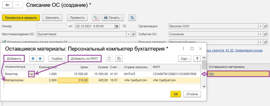Click country cell КИТАЙ
Screen dimensions: 270x106
click(137, 74)
